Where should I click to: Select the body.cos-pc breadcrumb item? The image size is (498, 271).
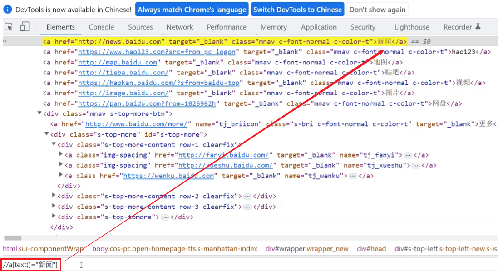pos(175,249)
